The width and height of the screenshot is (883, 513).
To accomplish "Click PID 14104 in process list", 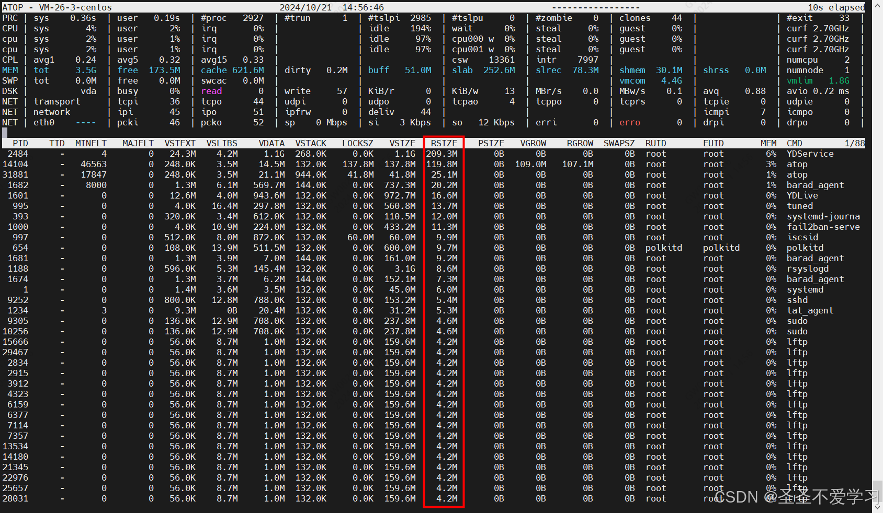I will point(15,164).
